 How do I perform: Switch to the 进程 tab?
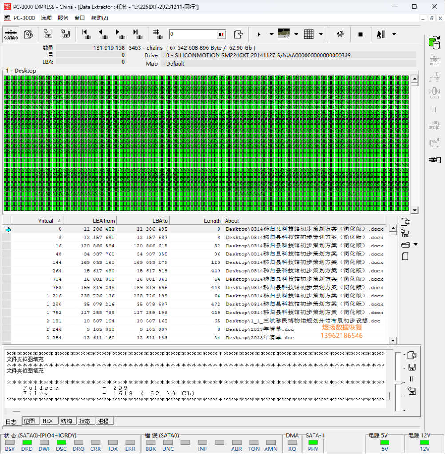coord(103,421)
